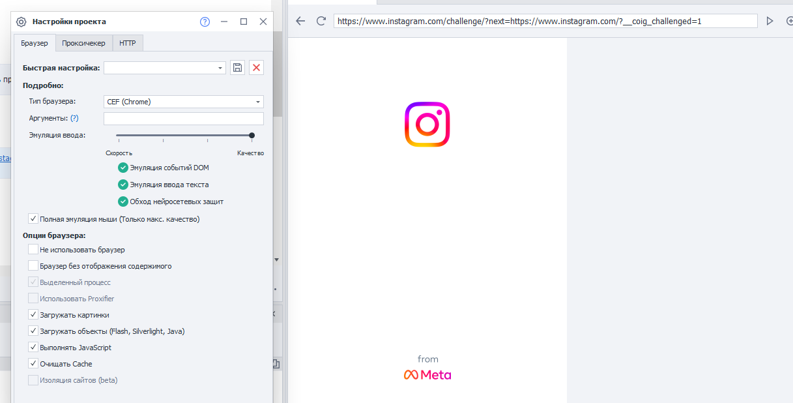Click the 'Опции браузера:' heading

click(55, 235)
